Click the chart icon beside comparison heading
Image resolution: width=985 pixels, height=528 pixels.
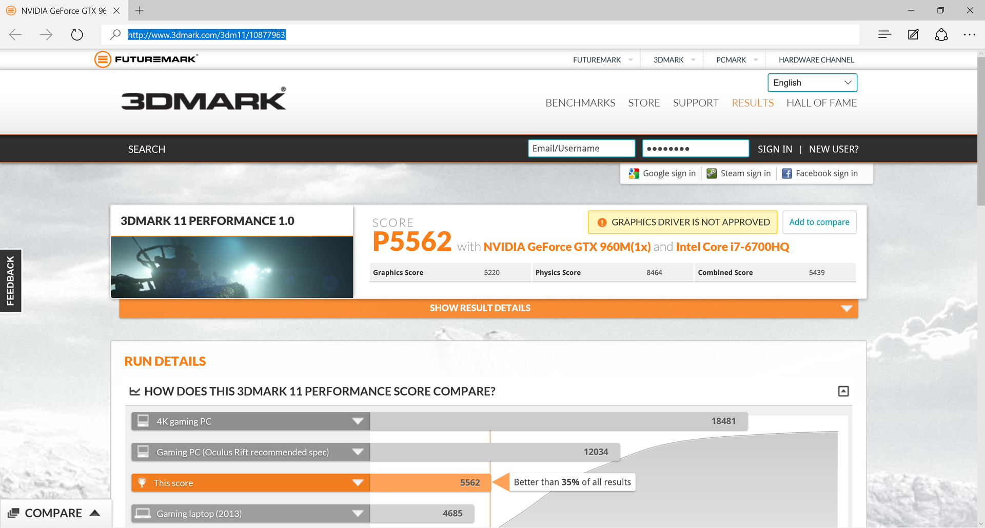pyautogui.click(x=135, y=392)
